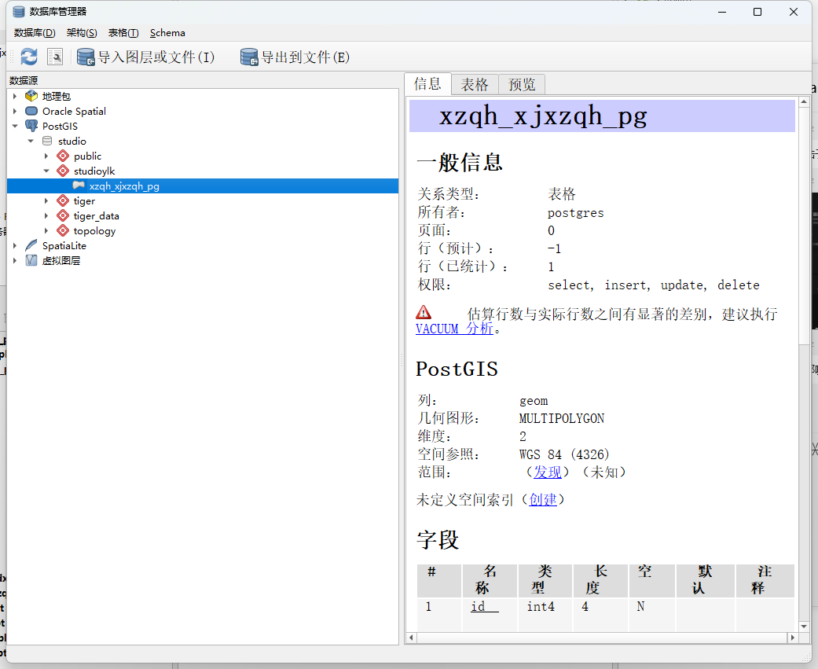The width and height of the screenshot is (818, 669).
Task: Expand the tiger_data schema node
Action: click(x=46, y=215)
